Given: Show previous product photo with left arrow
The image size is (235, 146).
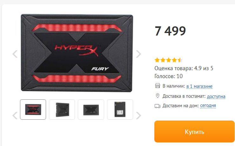Looking at the screenshot, I should coord(15,54).
